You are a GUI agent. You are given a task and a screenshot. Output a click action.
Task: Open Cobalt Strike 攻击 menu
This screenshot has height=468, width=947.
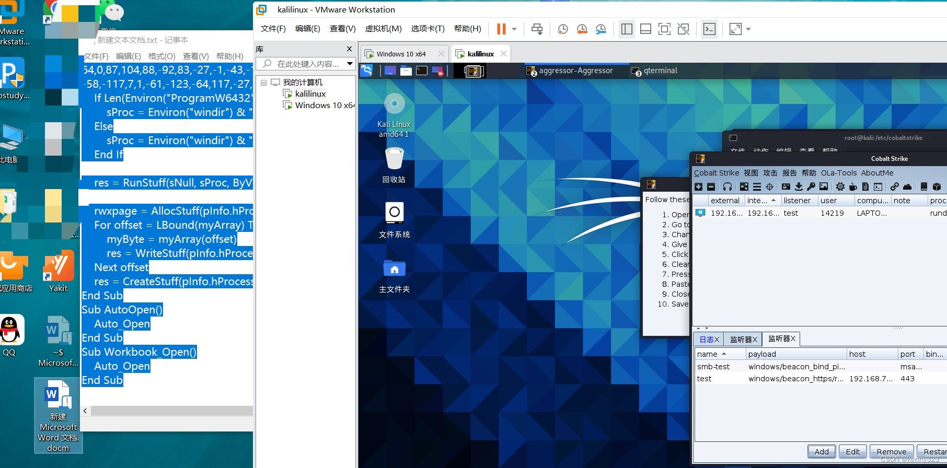(770, 173)
